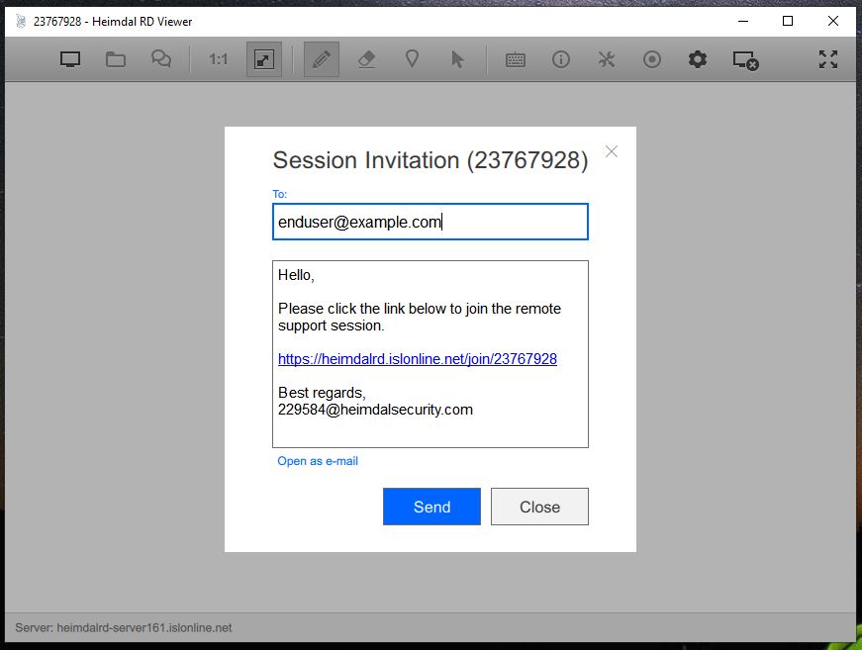Click the Server heimdalrd-server161.islonline.net status text
The width and height of the screenshot is (862, 650).
[123, 627]
